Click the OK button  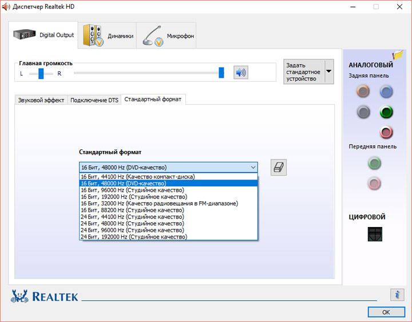click(x=386, y=312)
